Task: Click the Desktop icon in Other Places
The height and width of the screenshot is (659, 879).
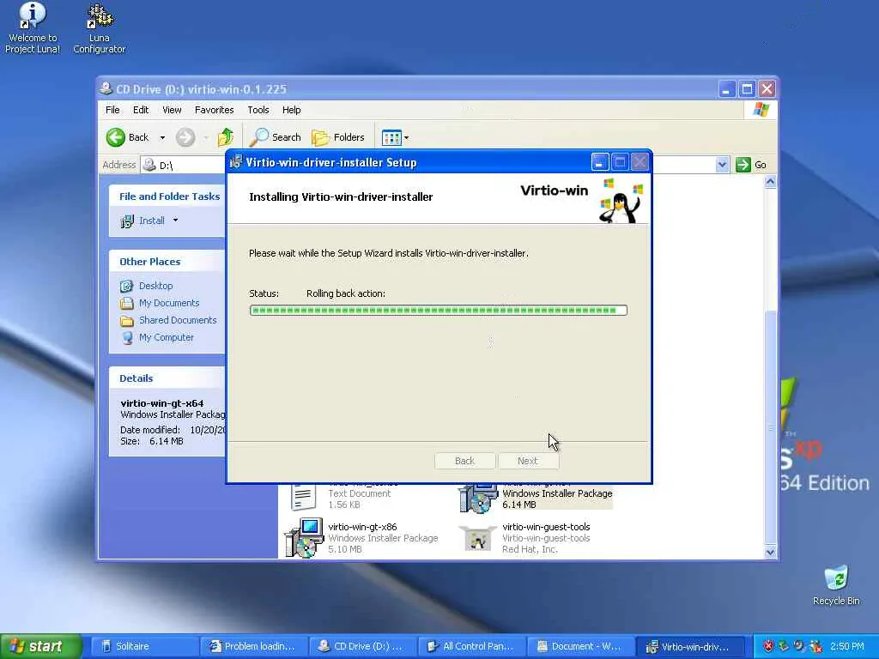Action: tap(127, 287)
